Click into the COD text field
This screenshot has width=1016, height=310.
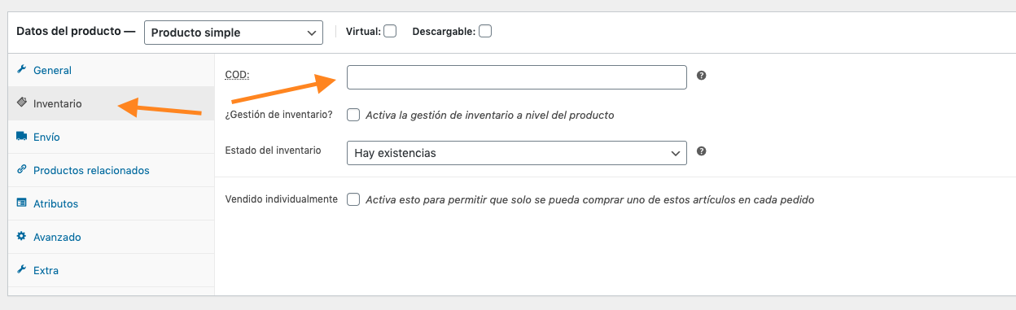[x=517, y=77]
